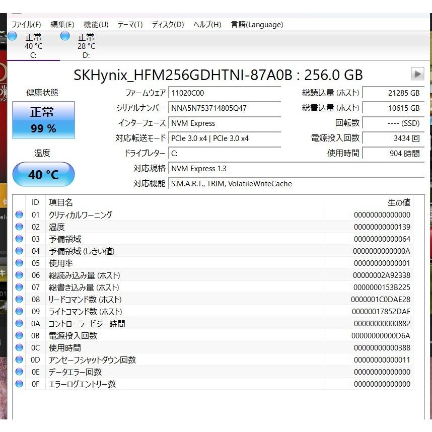
Task: Click the 対応規格 field NVM Express 1.3
Action: [296, 168]
